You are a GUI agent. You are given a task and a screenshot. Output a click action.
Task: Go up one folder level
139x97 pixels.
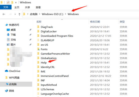(19, 14)
